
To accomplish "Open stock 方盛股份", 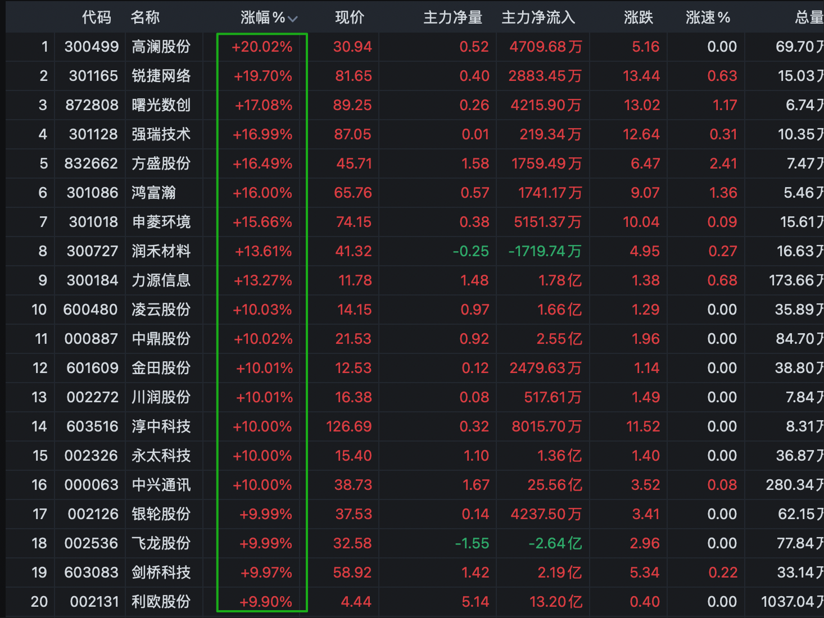I will [x=161, y=163].
